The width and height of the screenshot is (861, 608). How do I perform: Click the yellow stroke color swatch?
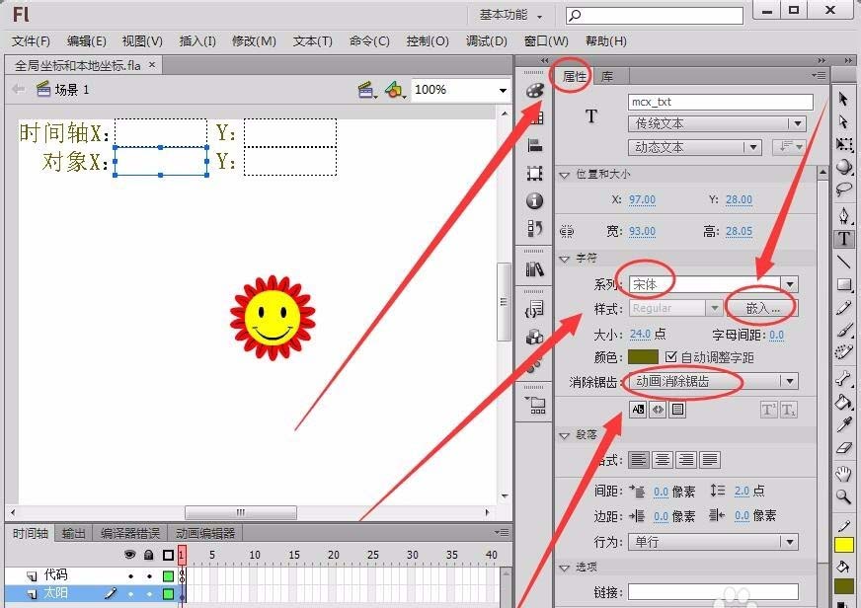844,545
